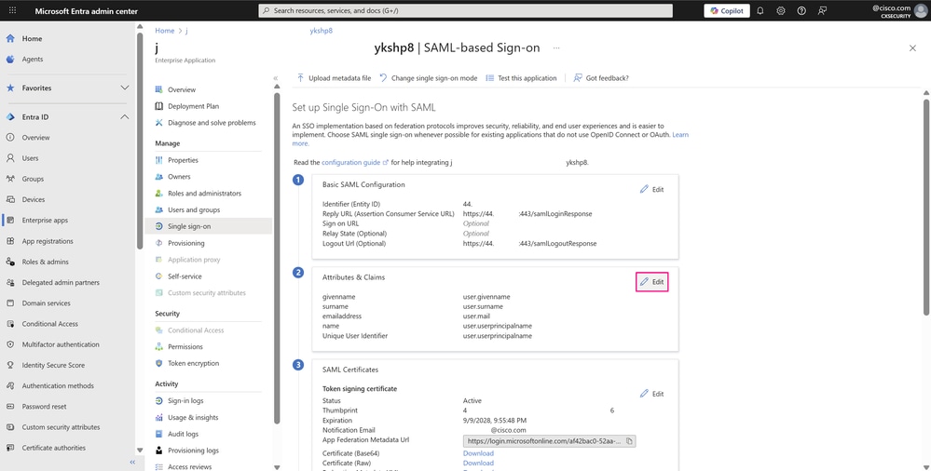Open notifications bell icon

coord(760,10)
